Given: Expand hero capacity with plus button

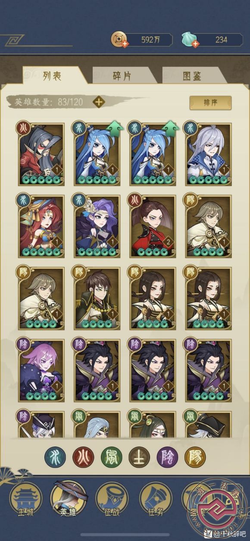Looking at the screenshot, I should click(99, 102).
